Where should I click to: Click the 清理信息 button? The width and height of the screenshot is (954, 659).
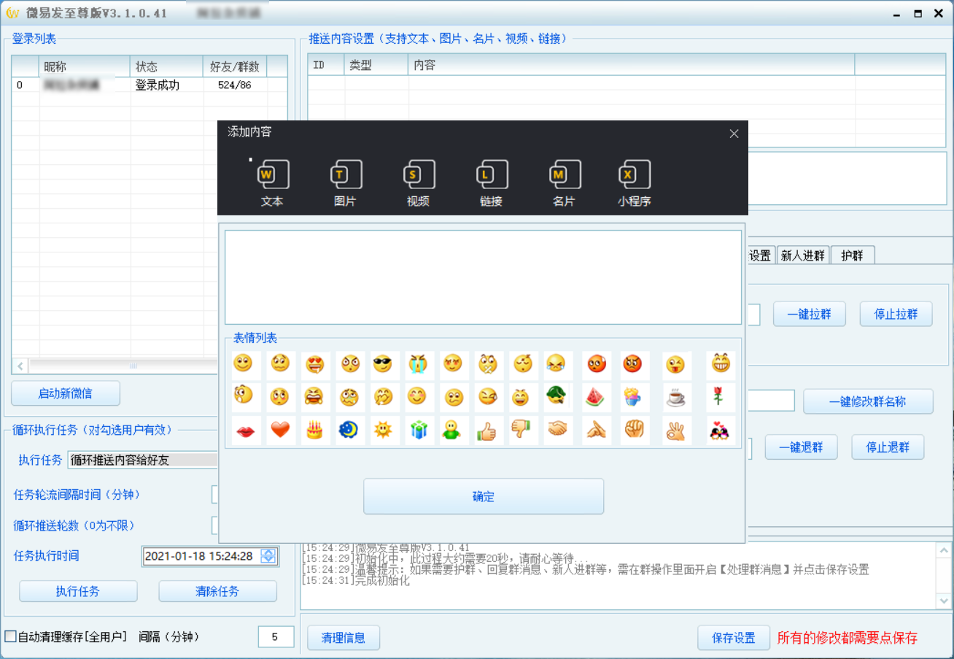[344, 637]
